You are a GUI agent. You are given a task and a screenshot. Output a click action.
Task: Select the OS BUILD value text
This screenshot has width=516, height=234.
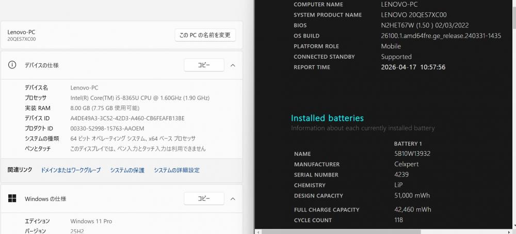pos(441,36)
